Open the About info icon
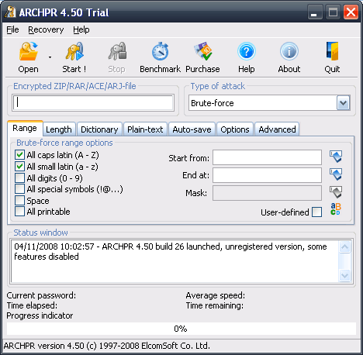This screenshot has width=363, height=355. click(x=289, y=51)
